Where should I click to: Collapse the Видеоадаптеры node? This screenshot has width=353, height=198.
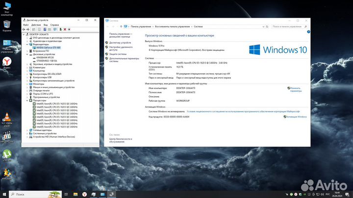(x=27, y=44)
